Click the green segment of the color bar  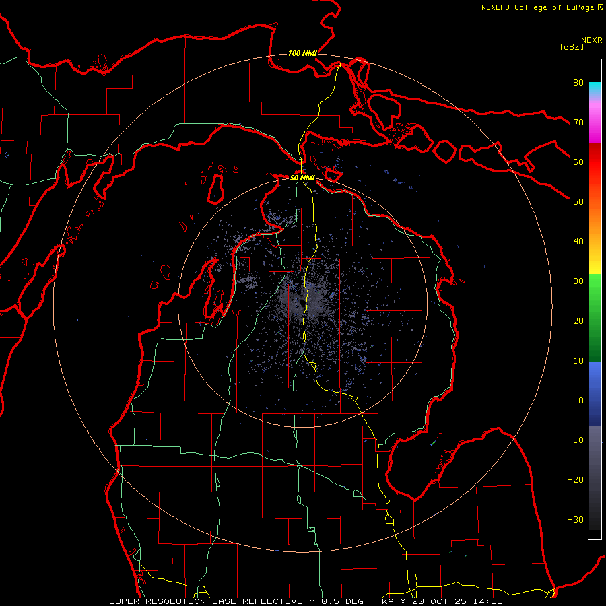(595, 318)
